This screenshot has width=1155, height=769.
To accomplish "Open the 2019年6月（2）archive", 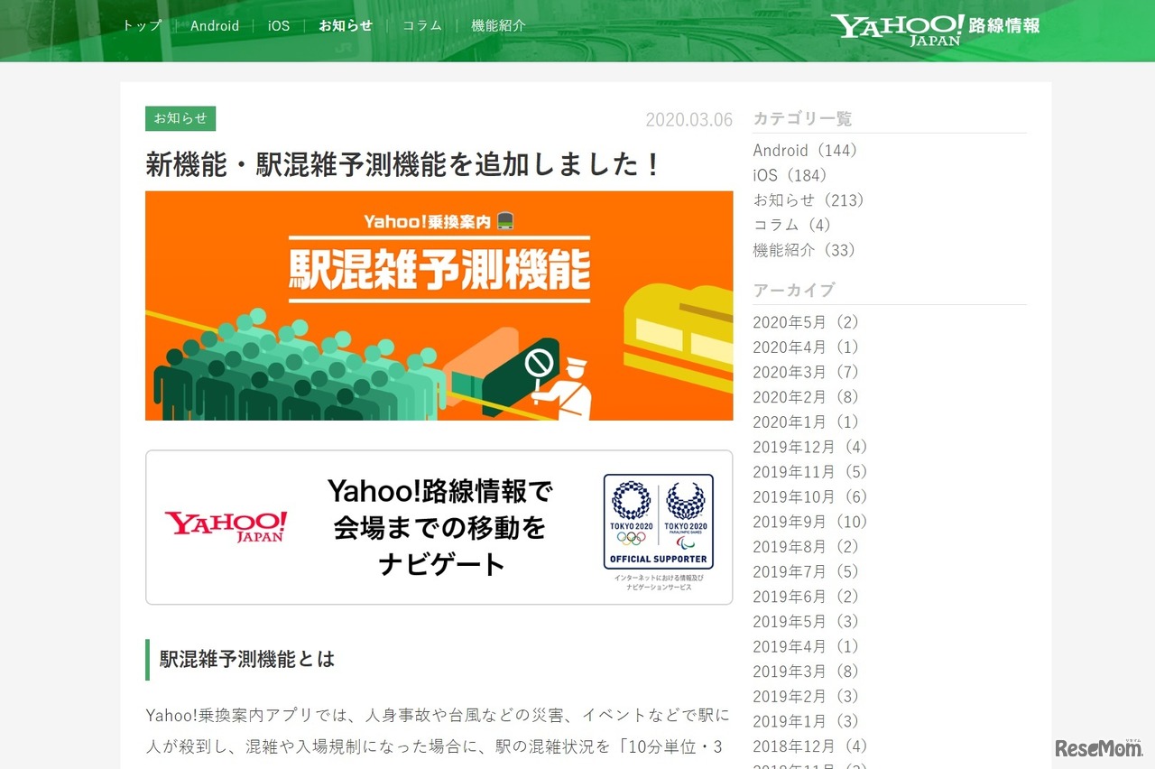I will (807, 597).
